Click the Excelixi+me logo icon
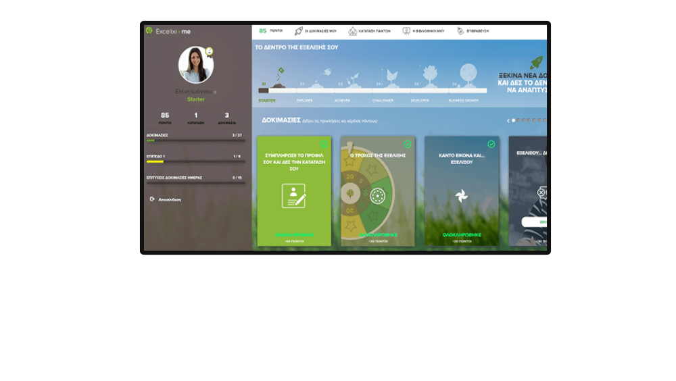676x381 pixels. point(149,30)
